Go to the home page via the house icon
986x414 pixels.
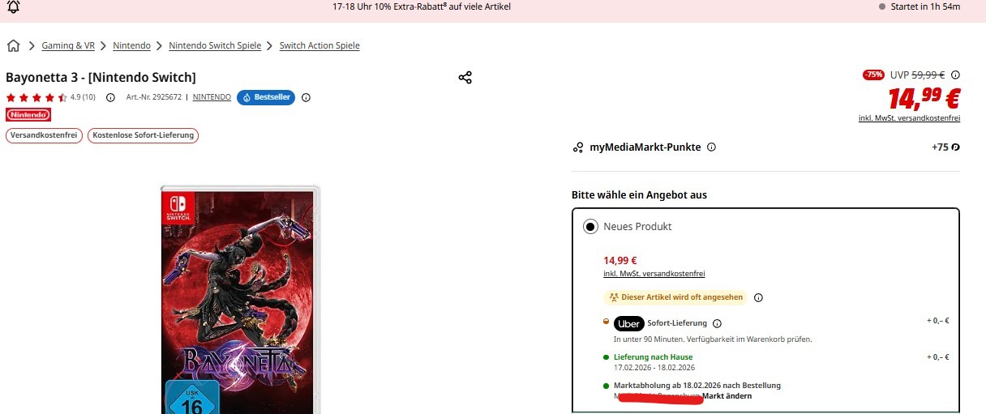point(13,46)
